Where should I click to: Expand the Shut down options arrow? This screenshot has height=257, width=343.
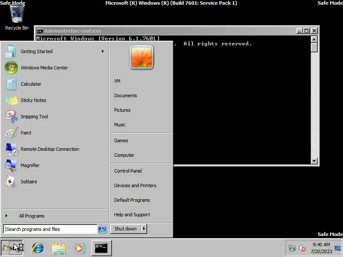click(144, 229)
